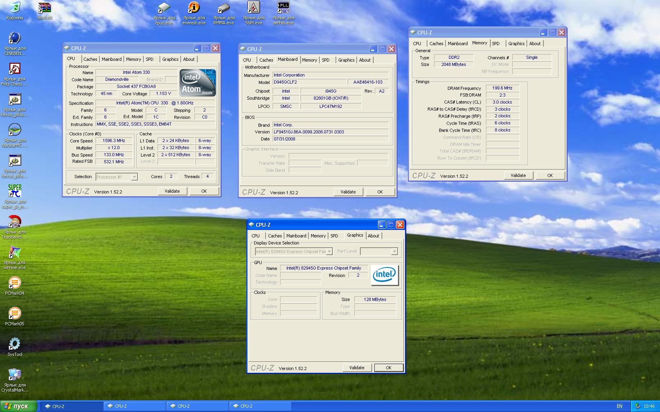Select Mainboard tab in Memory window
Viewport: 660px width, 412px height.
(458, 44)
